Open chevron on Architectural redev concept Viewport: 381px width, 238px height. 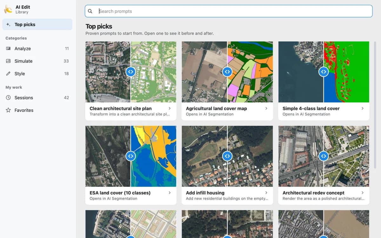point(363,193)
